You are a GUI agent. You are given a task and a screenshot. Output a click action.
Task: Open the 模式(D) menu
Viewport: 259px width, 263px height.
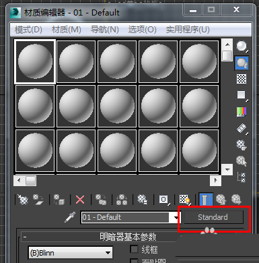[x=28, y=30]
